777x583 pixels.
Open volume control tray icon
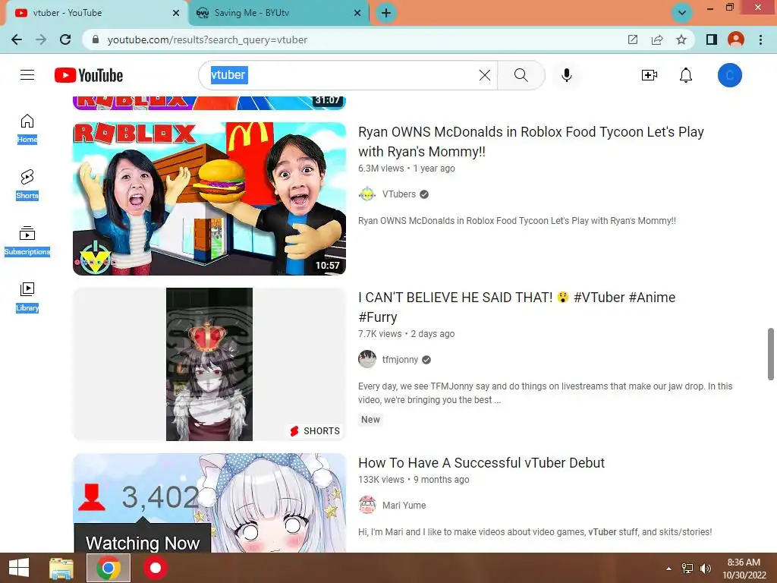coord(705,569)
